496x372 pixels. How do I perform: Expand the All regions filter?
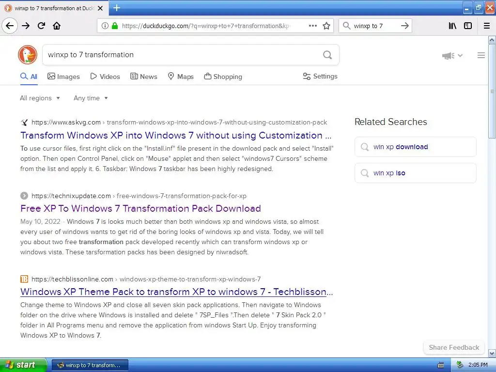point(40,98)
